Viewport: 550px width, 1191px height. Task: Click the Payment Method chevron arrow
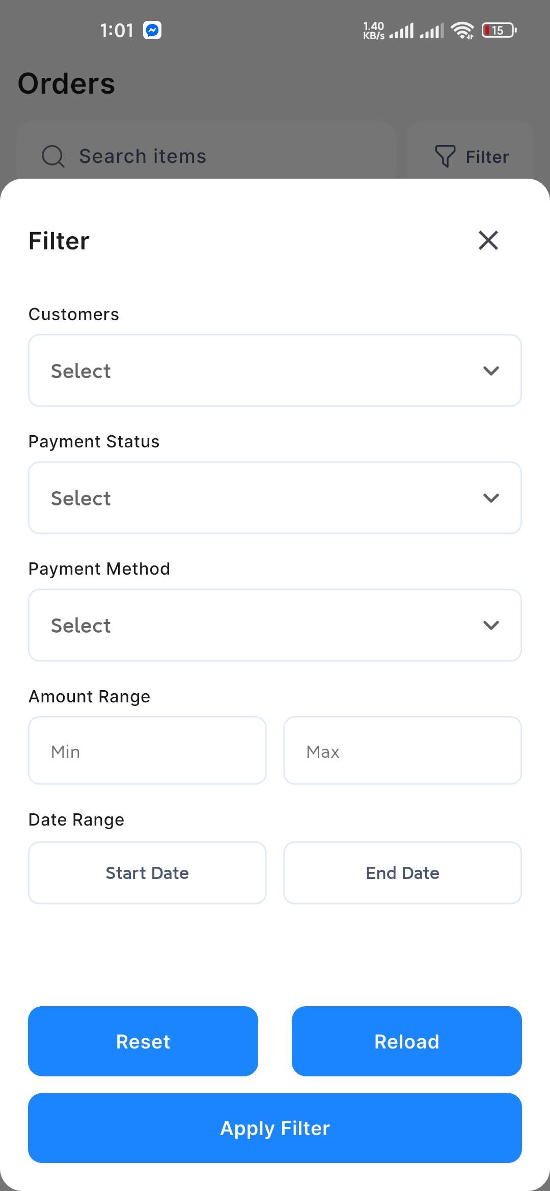pyautogui.click(x=491, y=625)
